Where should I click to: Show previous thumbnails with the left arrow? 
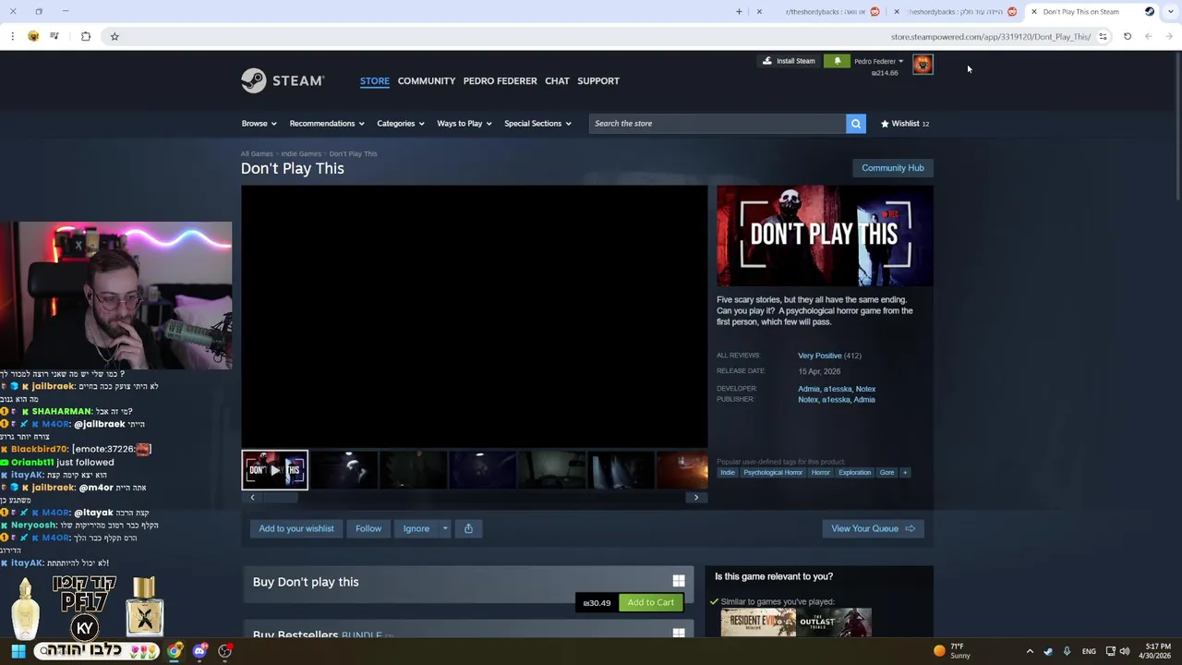pos(252,498)
